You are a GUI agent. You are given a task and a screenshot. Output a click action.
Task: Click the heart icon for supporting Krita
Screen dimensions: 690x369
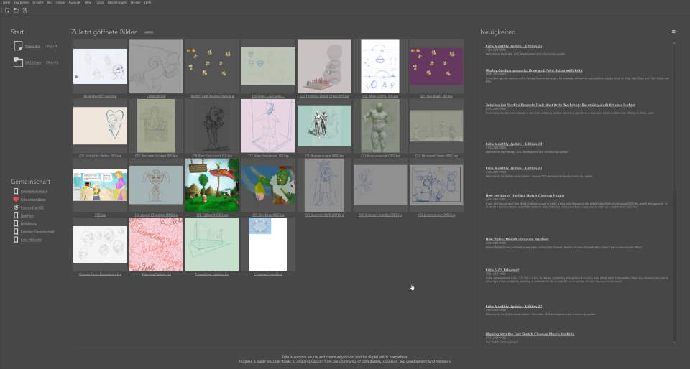(x=16, y=199)
